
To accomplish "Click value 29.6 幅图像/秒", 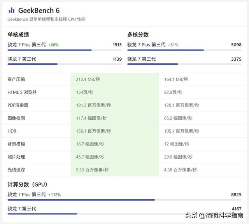I will 178,157.
